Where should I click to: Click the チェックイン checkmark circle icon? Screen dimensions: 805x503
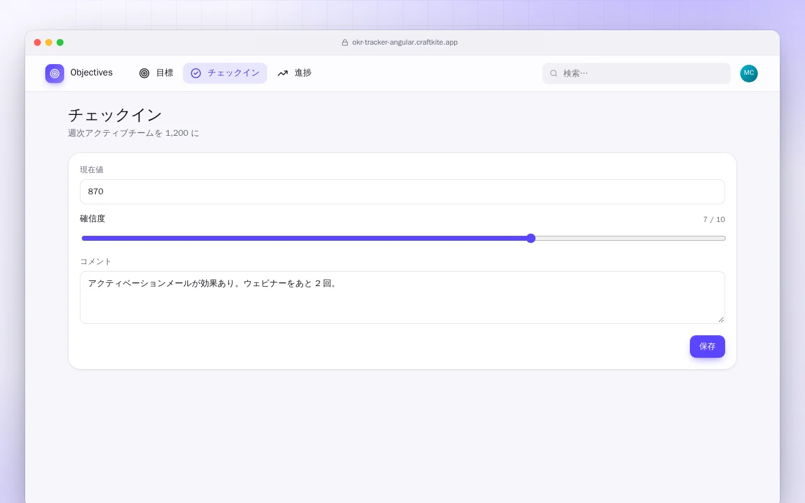point(196,73)
